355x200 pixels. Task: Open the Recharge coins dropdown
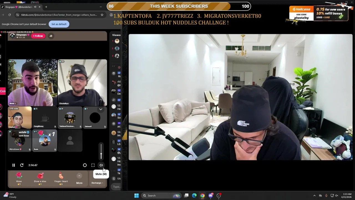97,183
